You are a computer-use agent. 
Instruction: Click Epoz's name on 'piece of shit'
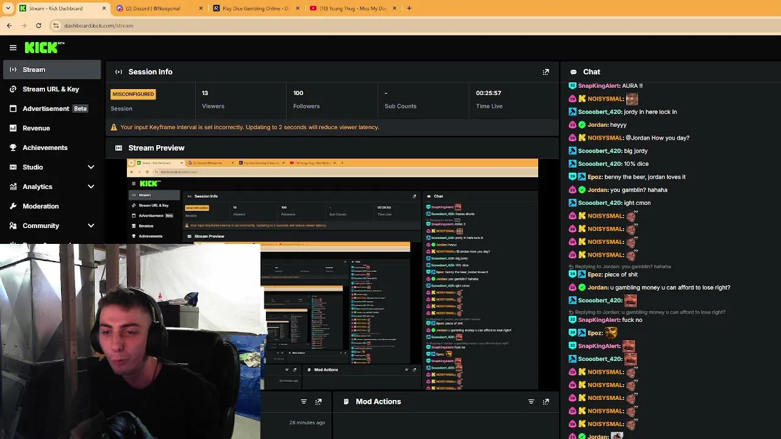pyautogui.click(x=595, y=274)
